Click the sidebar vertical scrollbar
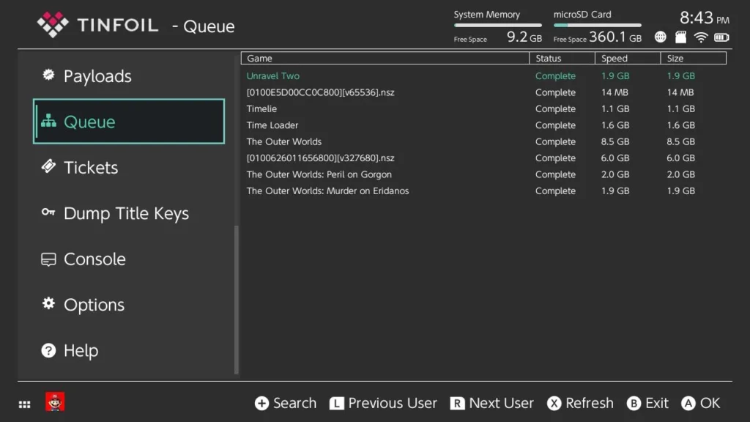The height and width of the screenshot is (422, 750). tap(237, 300)
